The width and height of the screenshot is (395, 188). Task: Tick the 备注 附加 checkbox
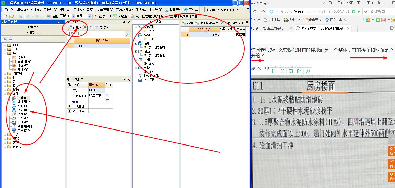[107, 101]
